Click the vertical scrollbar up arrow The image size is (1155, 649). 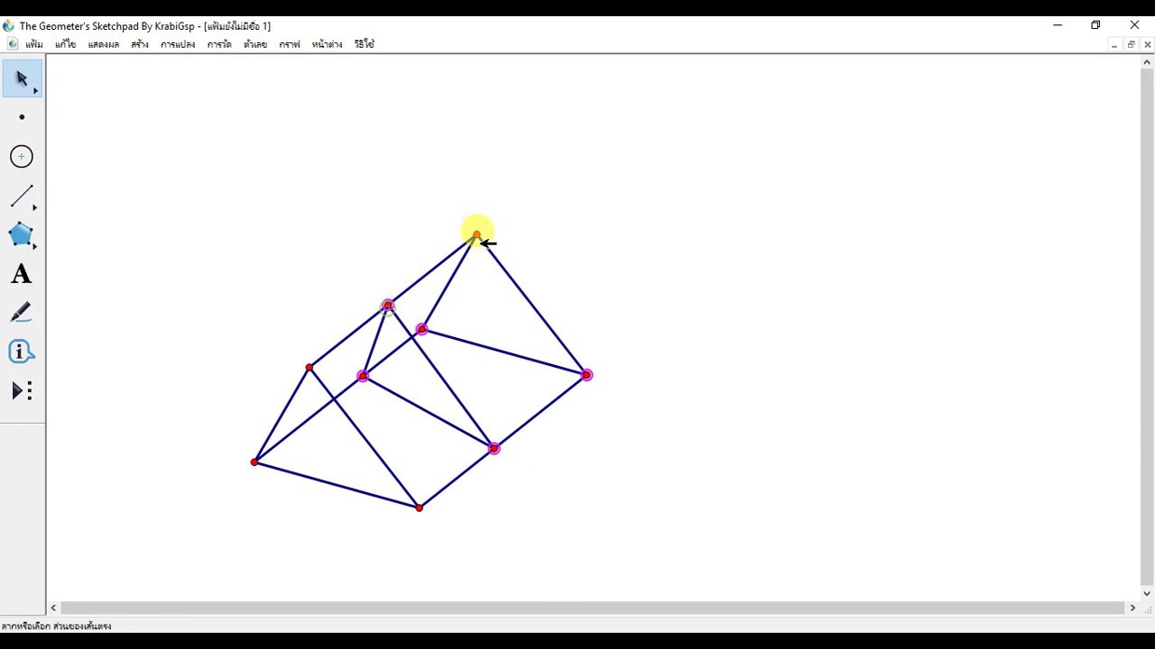pyautogui.click(x=1147, y=61)
